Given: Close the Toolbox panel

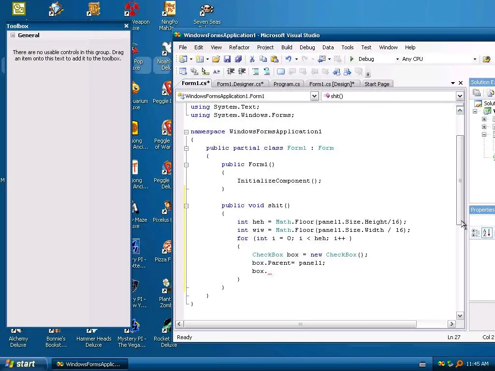Looking at the screenshot, I should [126, 26].
